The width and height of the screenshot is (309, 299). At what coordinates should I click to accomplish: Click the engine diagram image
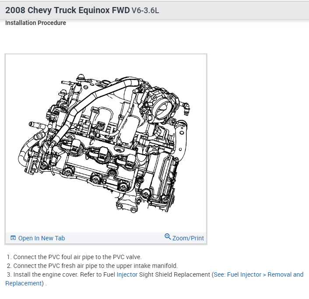click(x=106, y=143)
